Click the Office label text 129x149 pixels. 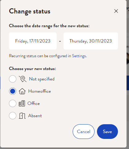[34, 103]
